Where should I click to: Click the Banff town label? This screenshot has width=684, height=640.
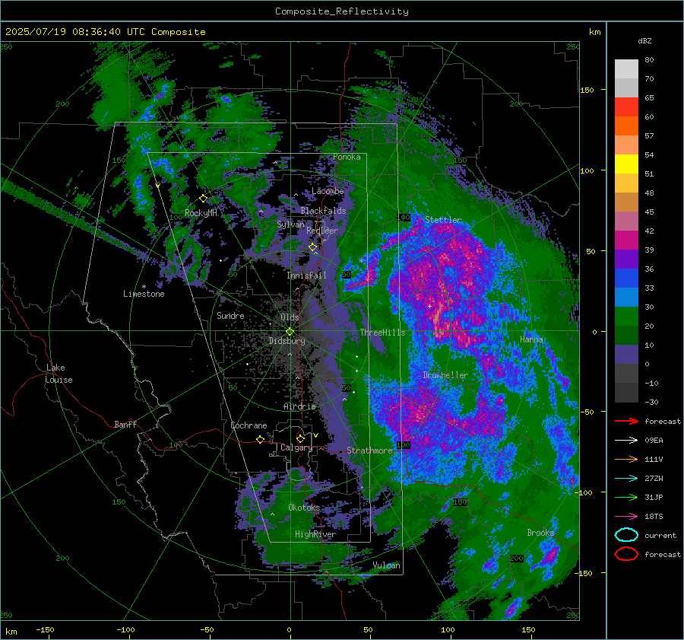(x=125, y=424)
